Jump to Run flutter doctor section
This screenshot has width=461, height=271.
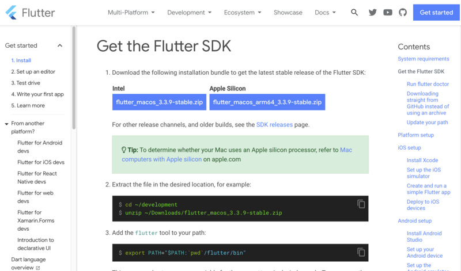pos(428,84)
